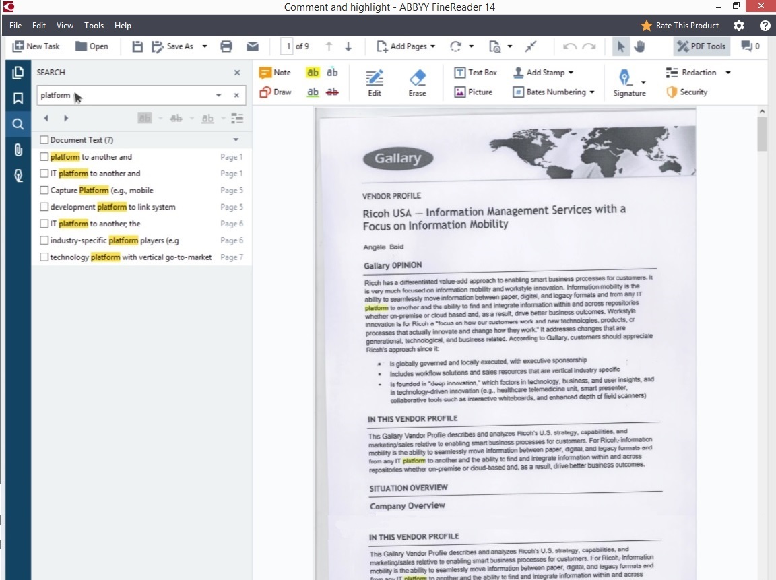Send document by email icon

point(253,46)
